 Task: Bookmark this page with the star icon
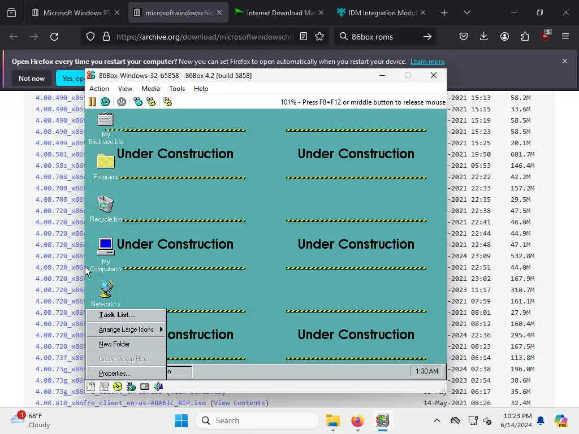[x=319, y=37]
